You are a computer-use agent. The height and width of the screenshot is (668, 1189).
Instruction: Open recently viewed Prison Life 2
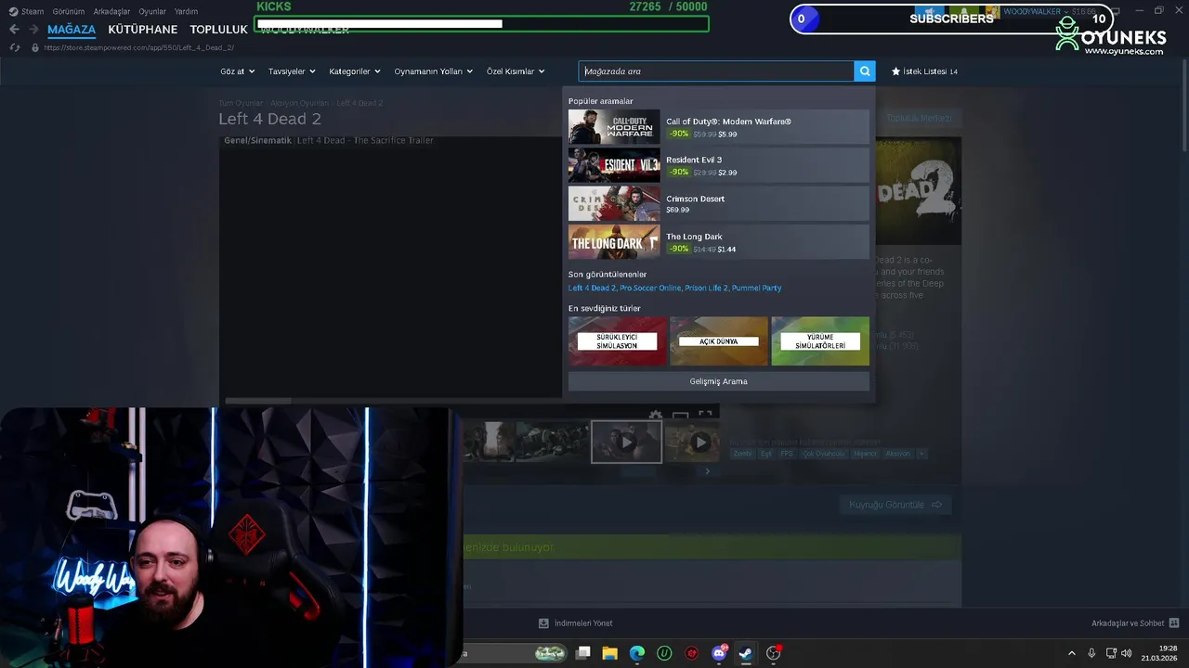[706, 289]
